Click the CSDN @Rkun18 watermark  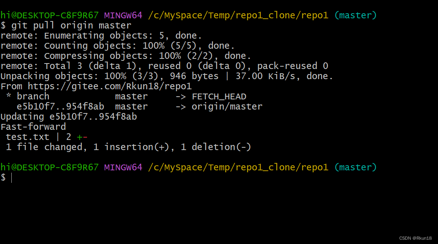416,238
